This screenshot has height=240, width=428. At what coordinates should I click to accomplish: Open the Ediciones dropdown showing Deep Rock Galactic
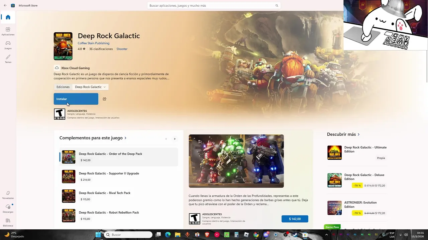click(90, 87)
